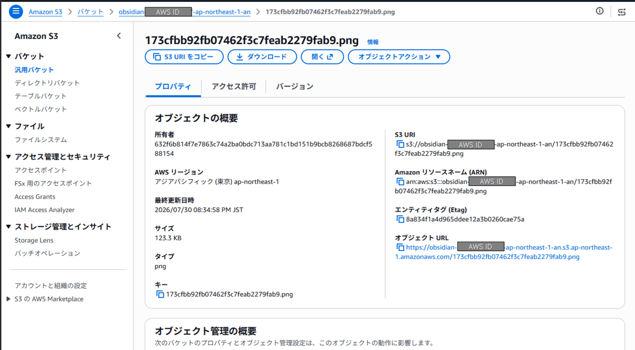Select ディレクトリバケット in the sidebar
The image size is (635, 350).
[x=47, y=83]
